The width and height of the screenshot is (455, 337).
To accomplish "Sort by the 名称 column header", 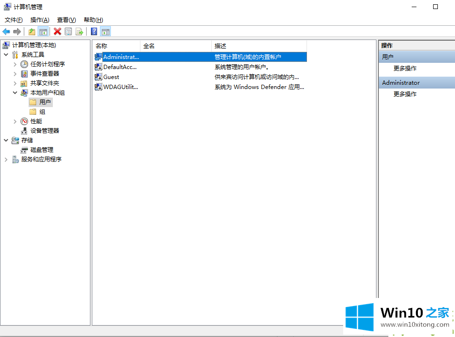I will point(117,46).
